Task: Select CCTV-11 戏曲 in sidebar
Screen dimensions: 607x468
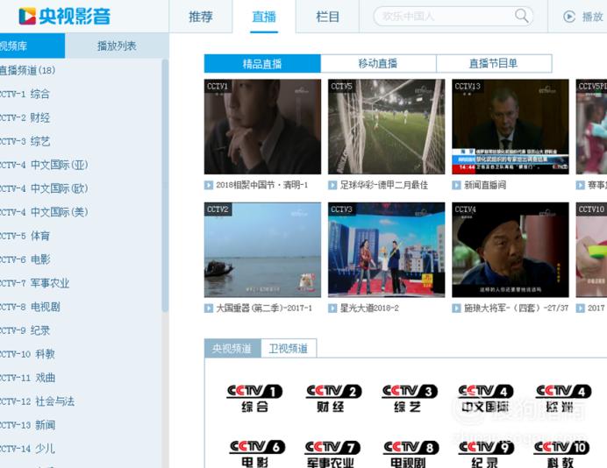Action: pos(27,378)
